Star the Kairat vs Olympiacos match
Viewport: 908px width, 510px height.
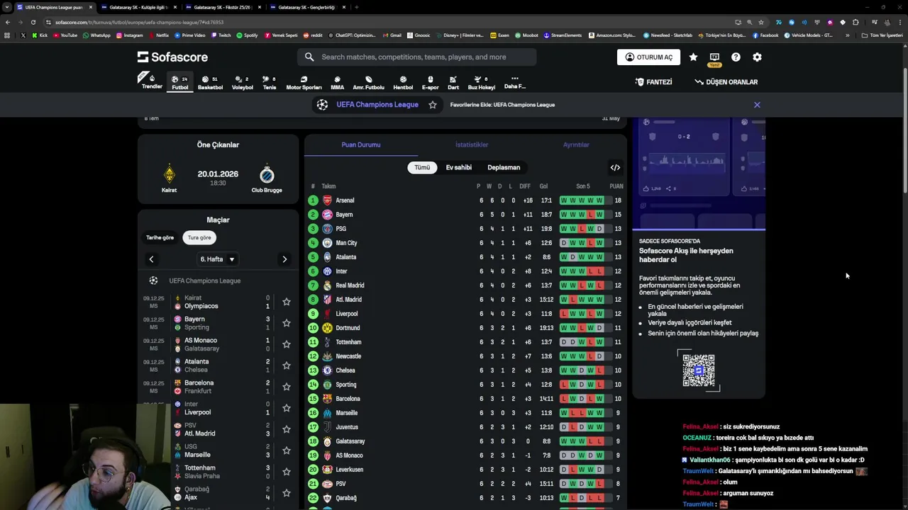[x=286, y=302]
